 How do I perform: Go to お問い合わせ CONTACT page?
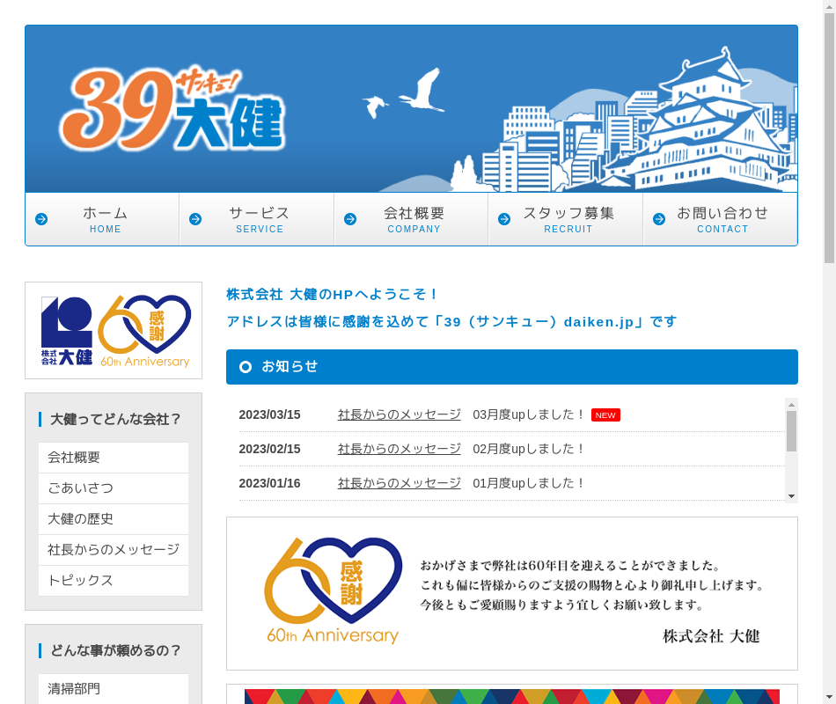coord(720,219)
